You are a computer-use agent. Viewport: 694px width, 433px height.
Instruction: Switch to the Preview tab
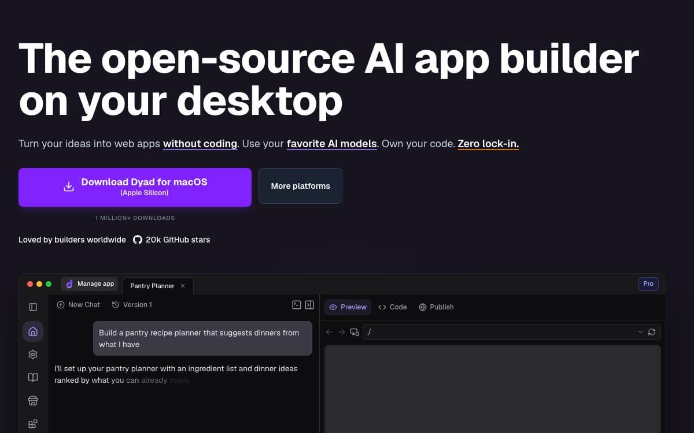pos(348,307)
